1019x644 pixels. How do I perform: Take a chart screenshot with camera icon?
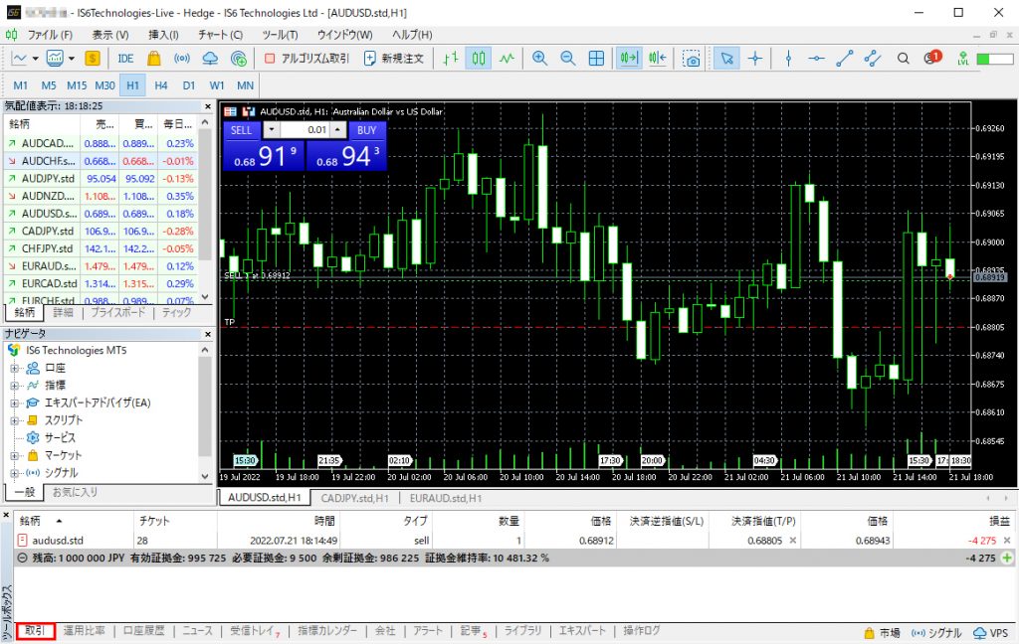[x=693, y=59]
